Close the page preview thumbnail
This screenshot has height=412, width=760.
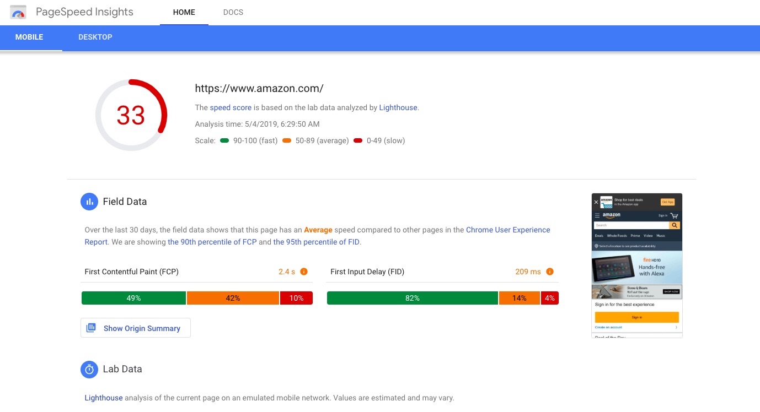click(596, 202)
